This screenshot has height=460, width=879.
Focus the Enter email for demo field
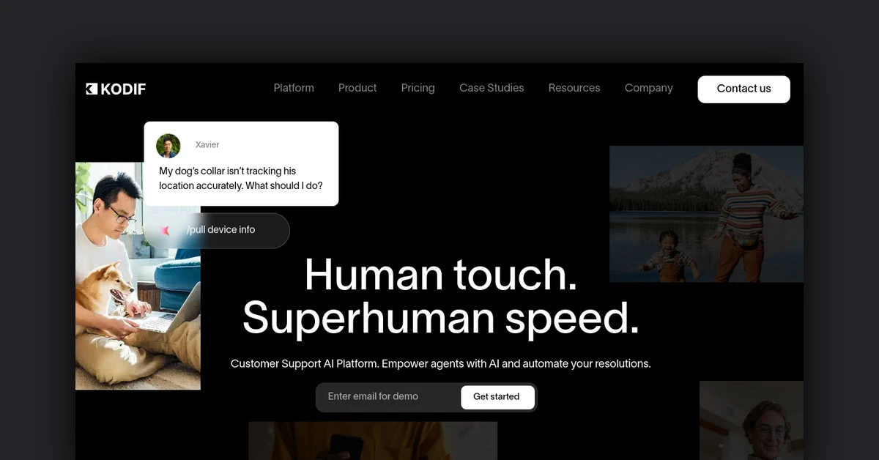click(x=388, y=397)
